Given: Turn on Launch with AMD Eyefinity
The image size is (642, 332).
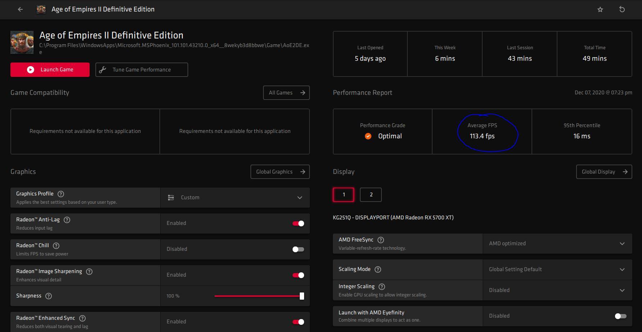Looking at the screenshot, I should (x=620, y=316).
